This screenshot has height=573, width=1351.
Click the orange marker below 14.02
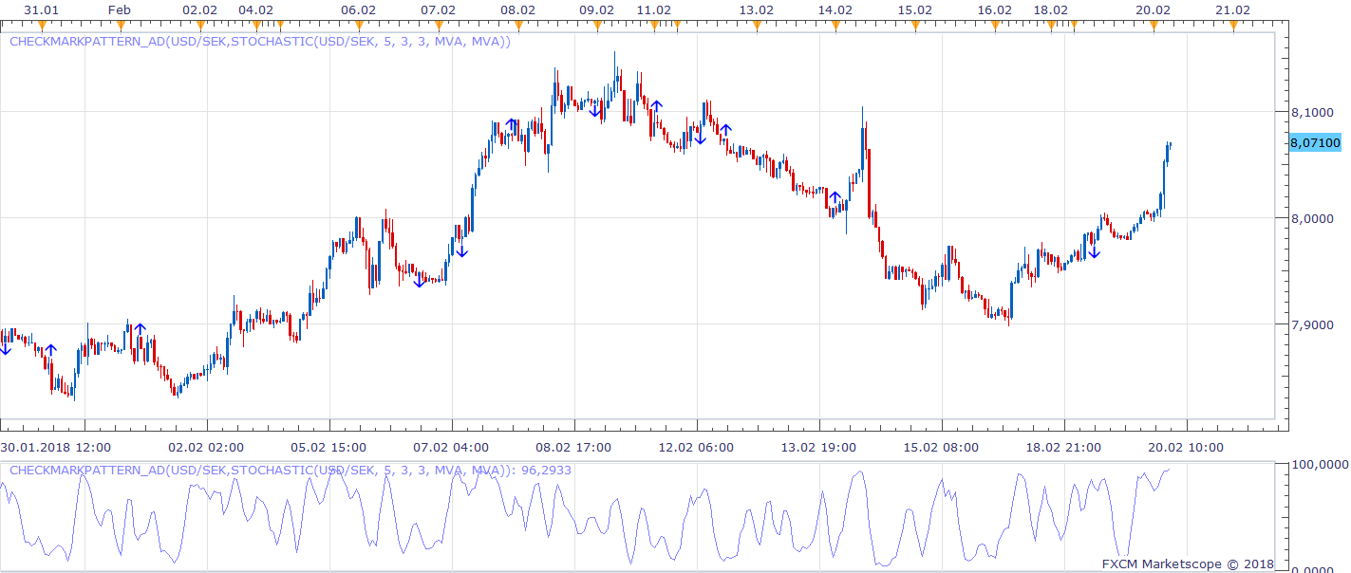coord(835,27)
